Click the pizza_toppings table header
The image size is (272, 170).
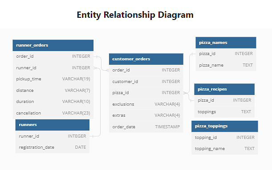click(225, 126)
